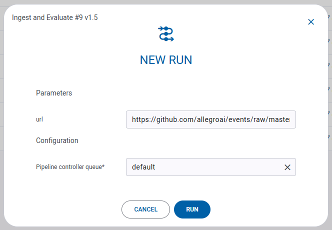Click the dimmed backdrop below the dialog

[x=166, y=228]
